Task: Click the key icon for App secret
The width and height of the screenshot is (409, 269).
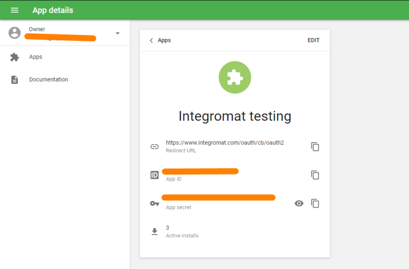Action: (154, 204)
